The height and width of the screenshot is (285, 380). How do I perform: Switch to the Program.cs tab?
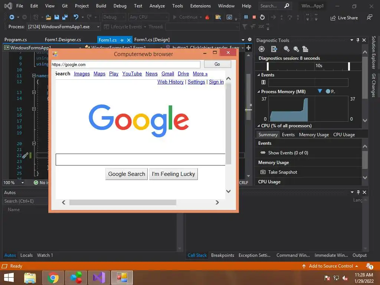(x=16, y=40)
